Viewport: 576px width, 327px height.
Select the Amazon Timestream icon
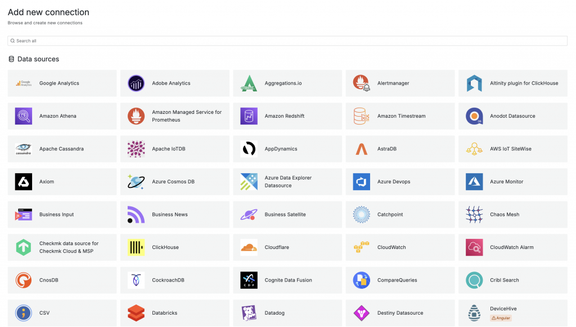[x=362, y=116]
